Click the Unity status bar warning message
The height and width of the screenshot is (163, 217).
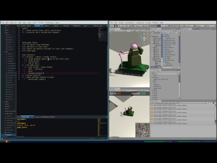122,139
